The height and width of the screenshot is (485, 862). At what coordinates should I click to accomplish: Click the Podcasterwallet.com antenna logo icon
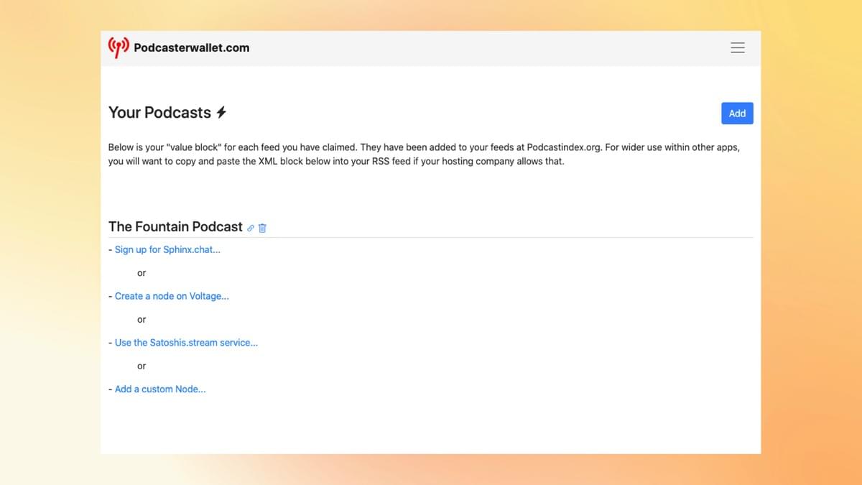(119, 47)
